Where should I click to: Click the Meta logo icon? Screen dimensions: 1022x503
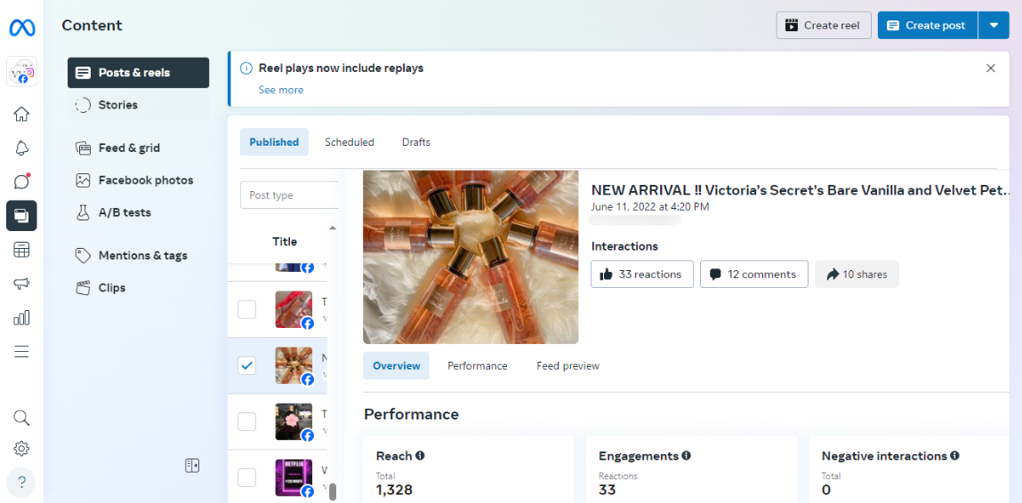pyautogui.click(x=21, y=28)
